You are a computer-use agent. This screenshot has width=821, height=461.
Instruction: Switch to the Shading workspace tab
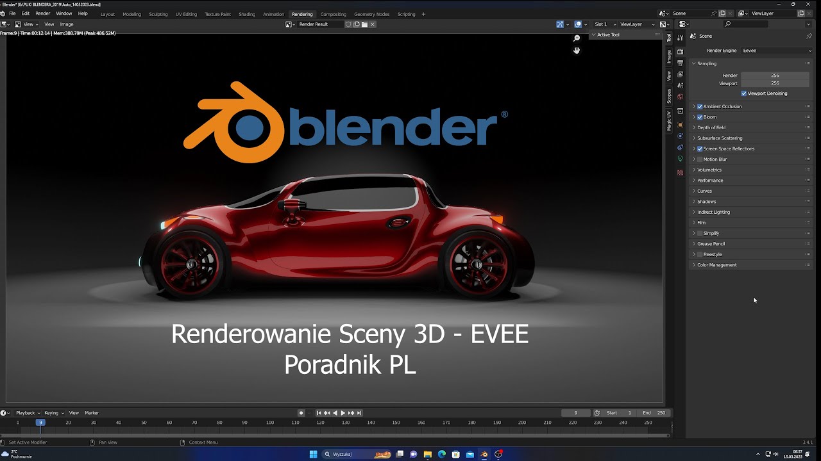point(247,14)
